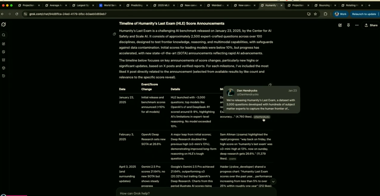Open search from the left sidebar
Screen dimensions: 380x196
pos(4,35)
